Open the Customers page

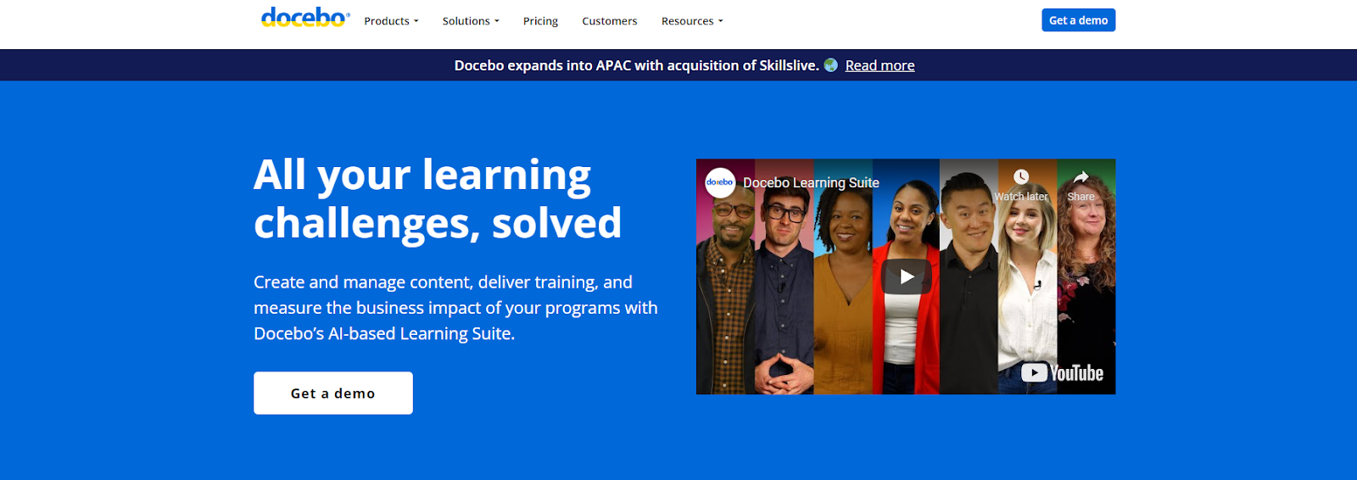coord(609,21)
